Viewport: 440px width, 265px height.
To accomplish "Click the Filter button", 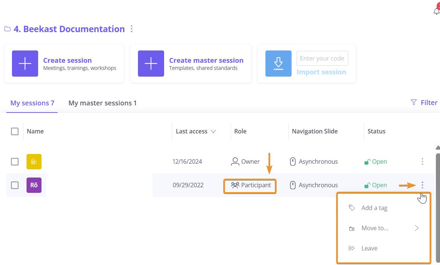I will point(424,103).
